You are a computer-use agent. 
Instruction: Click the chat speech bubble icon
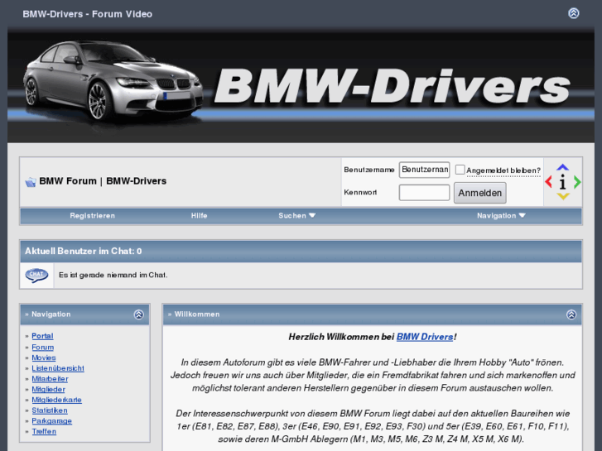36,275
